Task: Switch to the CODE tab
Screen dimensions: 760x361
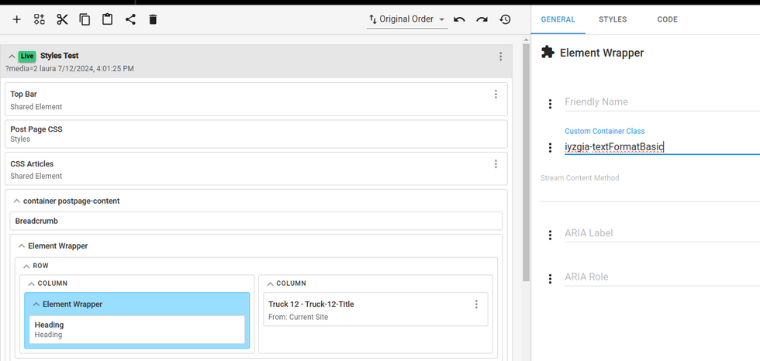Action: [667, 19]
